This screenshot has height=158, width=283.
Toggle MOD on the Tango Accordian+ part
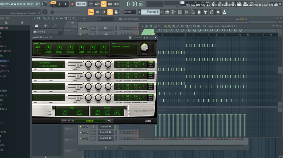[x=151, y=66]
